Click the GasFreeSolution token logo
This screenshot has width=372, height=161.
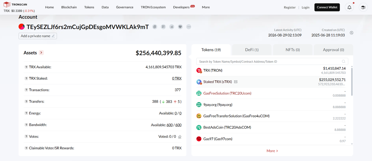click(199, 93)
